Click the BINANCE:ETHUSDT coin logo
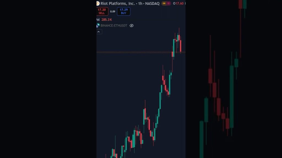282x158 pixels. tap(98, 26)
